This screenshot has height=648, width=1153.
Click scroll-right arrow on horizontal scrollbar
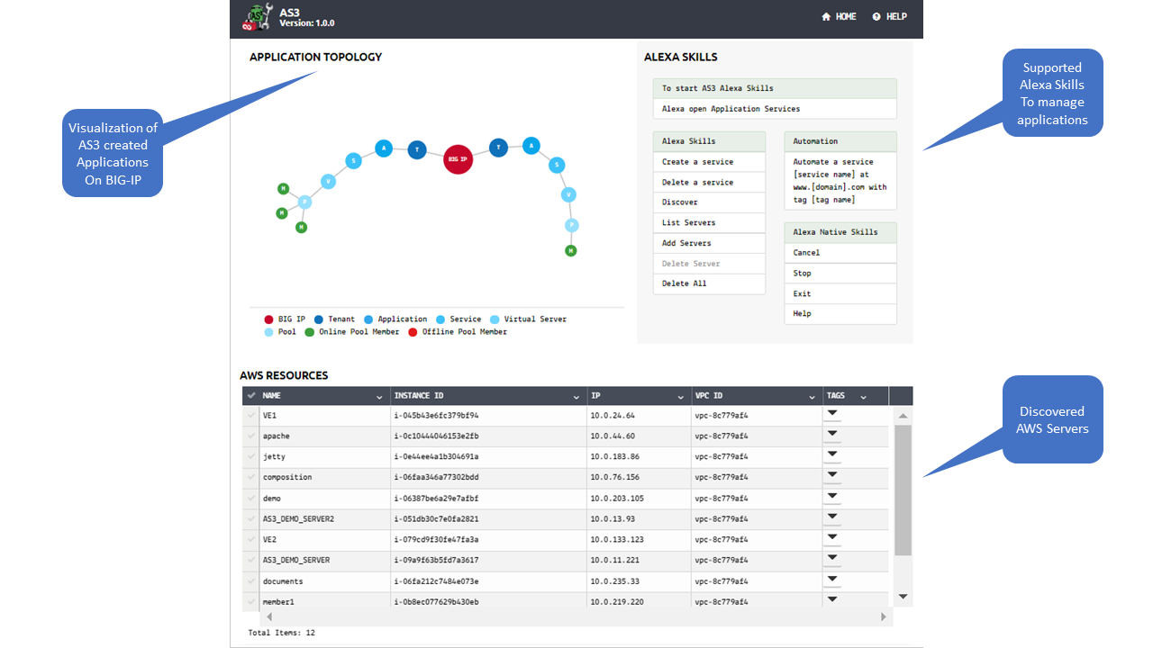tap(884, 617)
